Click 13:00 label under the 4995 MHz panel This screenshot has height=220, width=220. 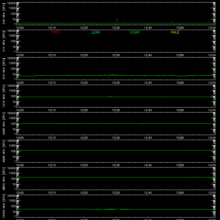click(212, 165)
